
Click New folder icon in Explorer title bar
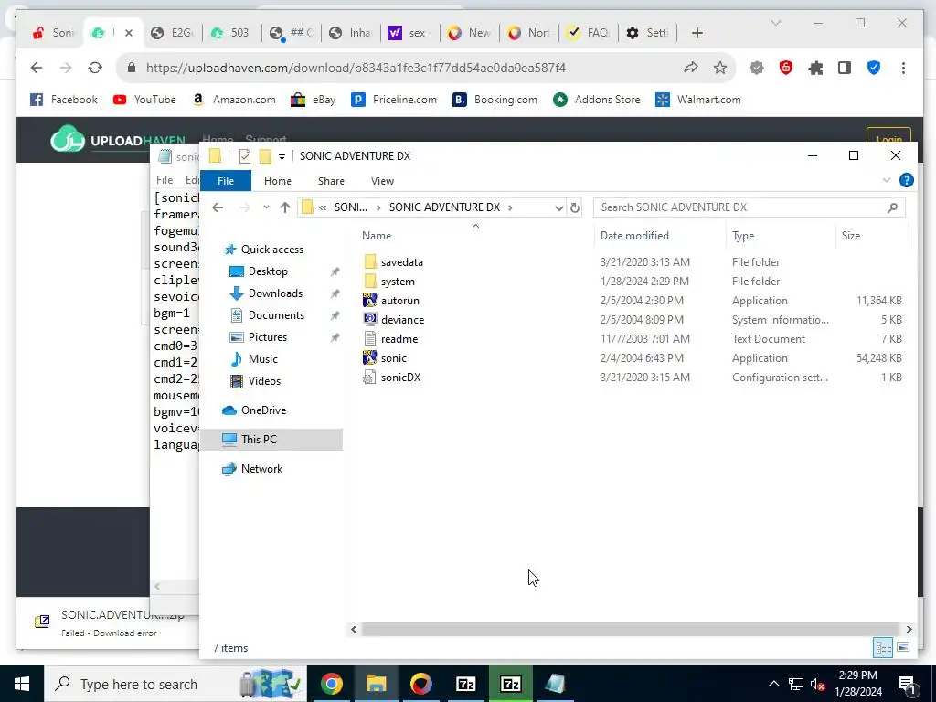tap(265, 156)
